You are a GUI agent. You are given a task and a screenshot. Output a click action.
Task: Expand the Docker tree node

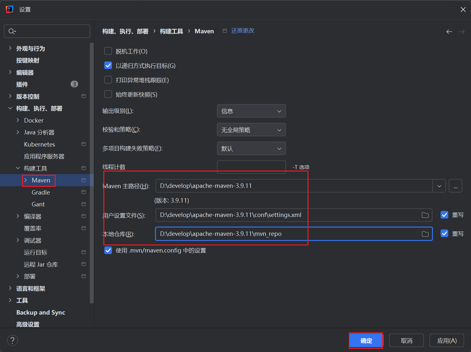coord(18,120)
